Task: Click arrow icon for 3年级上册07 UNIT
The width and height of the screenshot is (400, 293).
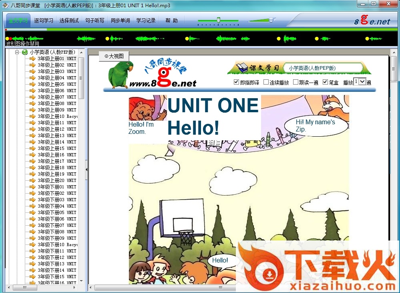Action: [32, 97]
